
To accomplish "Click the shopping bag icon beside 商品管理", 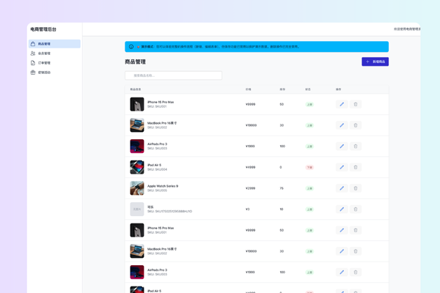I will click(x=33, y=44).
